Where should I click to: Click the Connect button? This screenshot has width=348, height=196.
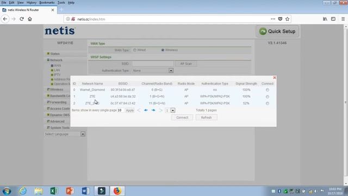click(x=182, y=118)
